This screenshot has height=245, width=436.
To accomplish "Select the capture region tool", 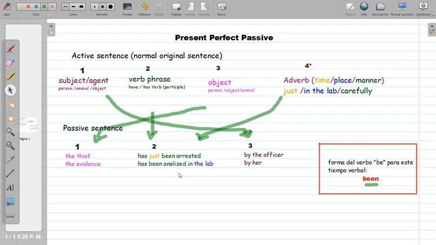I will (11, 201).
